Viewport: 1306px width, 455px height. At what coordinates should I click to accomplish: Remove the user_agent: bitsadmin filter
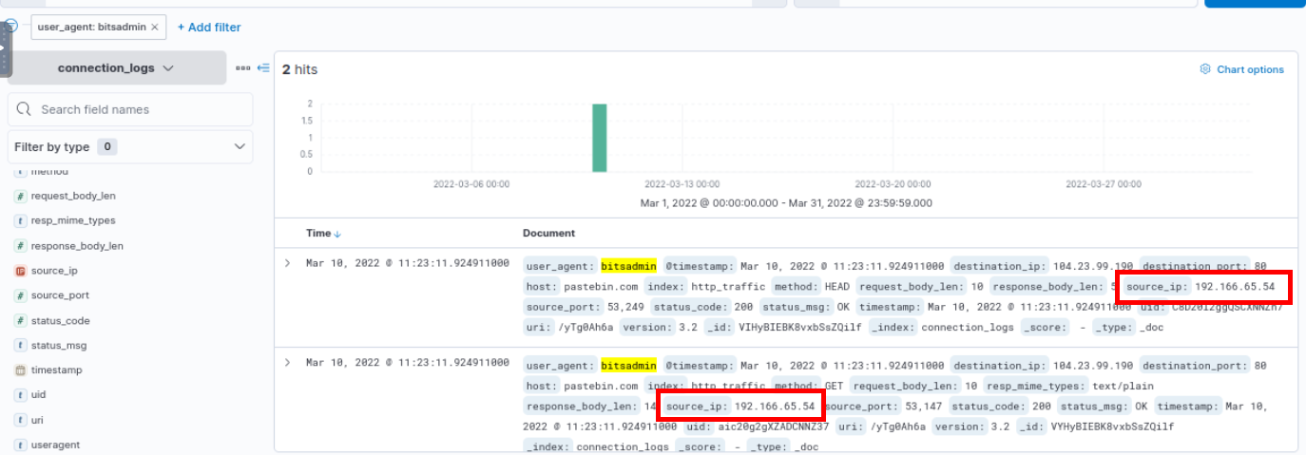[155, 27]
